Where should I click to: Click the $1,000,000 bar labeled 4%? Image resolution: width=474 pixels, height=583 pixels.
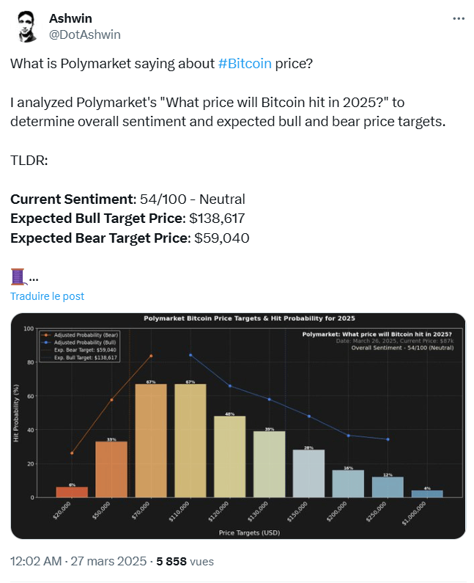coord(426,494)
